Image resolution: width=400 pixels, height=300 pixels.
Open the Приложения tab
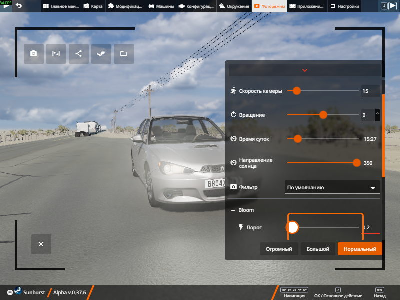click(x=307, y=6)
